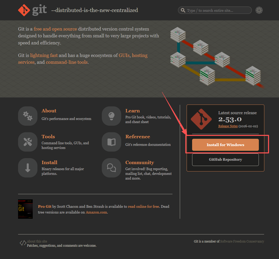Viewport: 279px width, 259px height.
Task: Open the Amazon.com link
Action: (x=96, y=212)
